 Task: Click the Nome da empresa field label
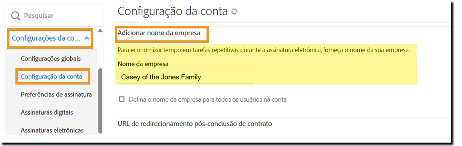(x=143, y=64)
